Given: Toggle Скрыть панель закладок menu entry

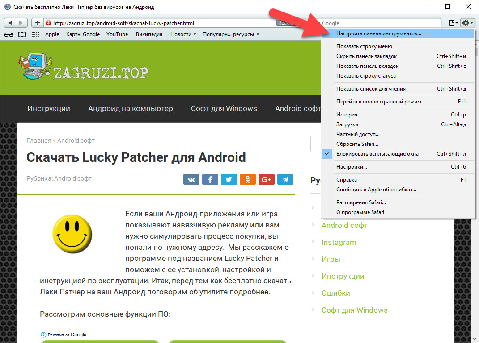Looking at the screenshot, I should tap(366, 56).
